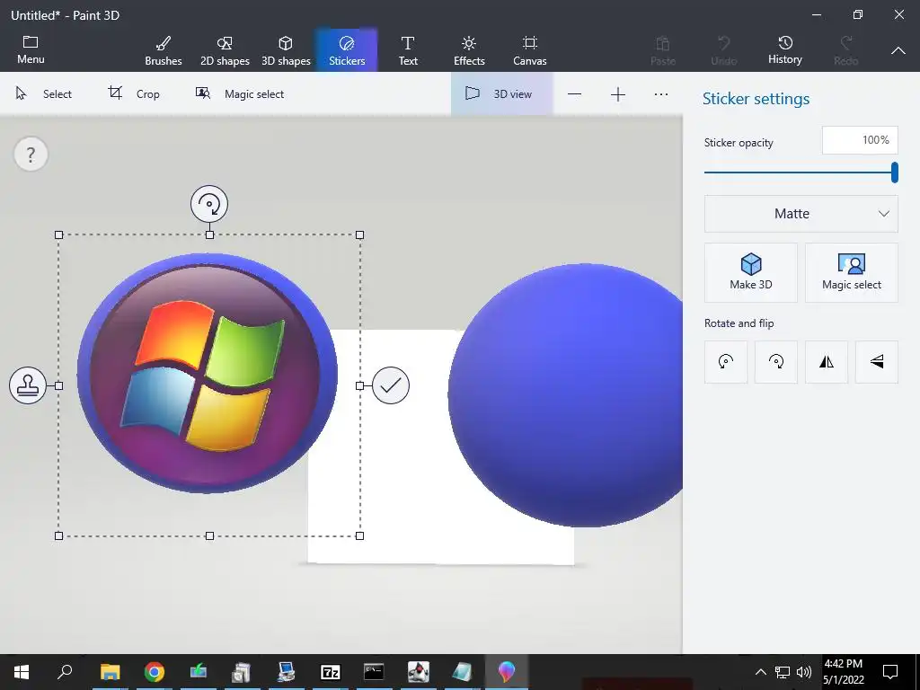
Task: Zoom out with the minus icon
Action: coord(574,93)
